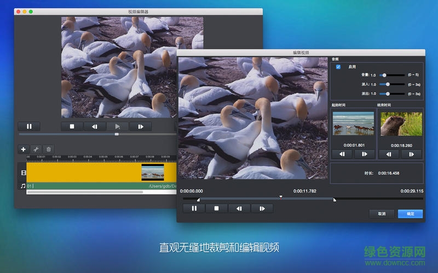
Task: Click the film strip video track icon
Action: pos(23,173)
